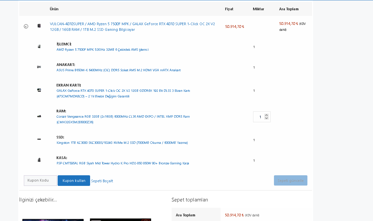Screen dimensions: 373x221
Task: Click the Fiyat column header
Action: [x=229, y=9]
